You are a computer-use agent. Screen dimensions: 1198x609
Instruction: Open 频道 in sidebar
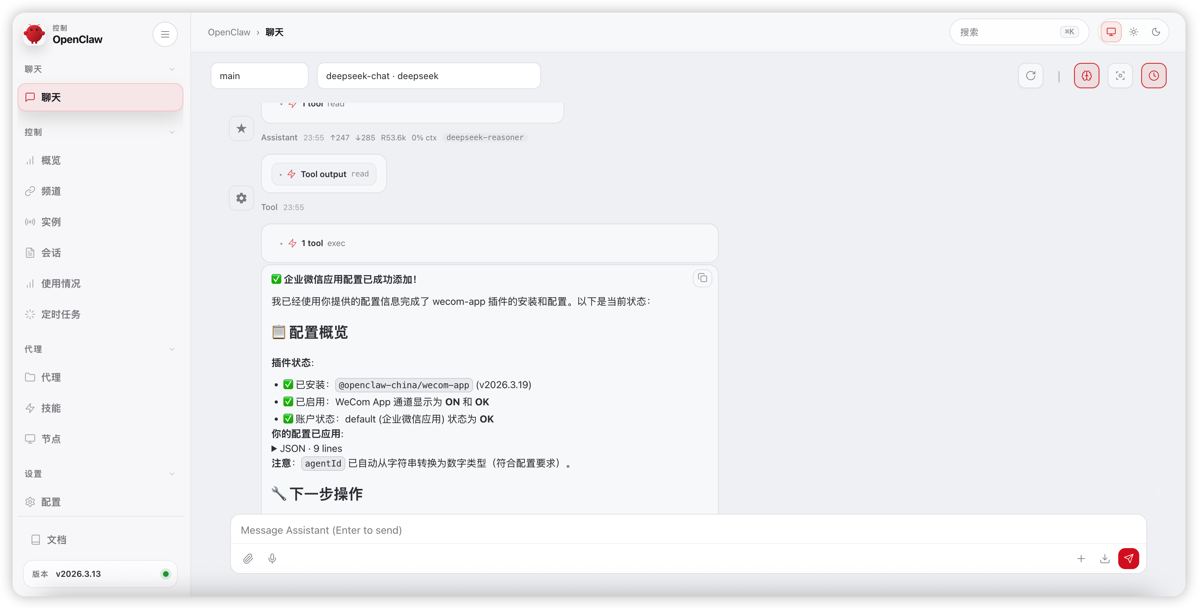pyautogui.click(x=51, y=191)
